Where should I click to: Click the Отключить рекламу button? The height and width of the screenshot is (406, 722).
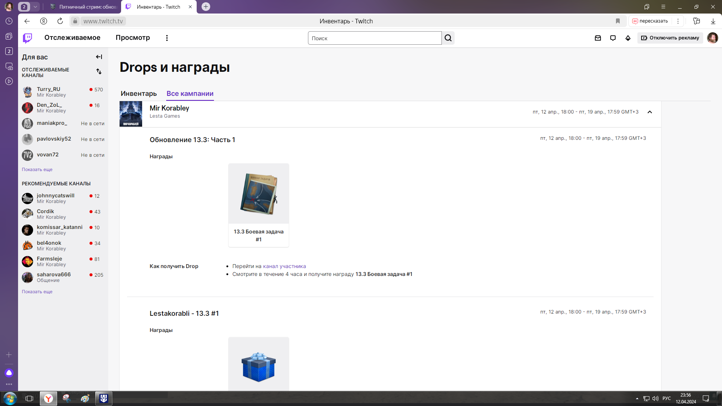pyautogui.click(x=670, y=38)
